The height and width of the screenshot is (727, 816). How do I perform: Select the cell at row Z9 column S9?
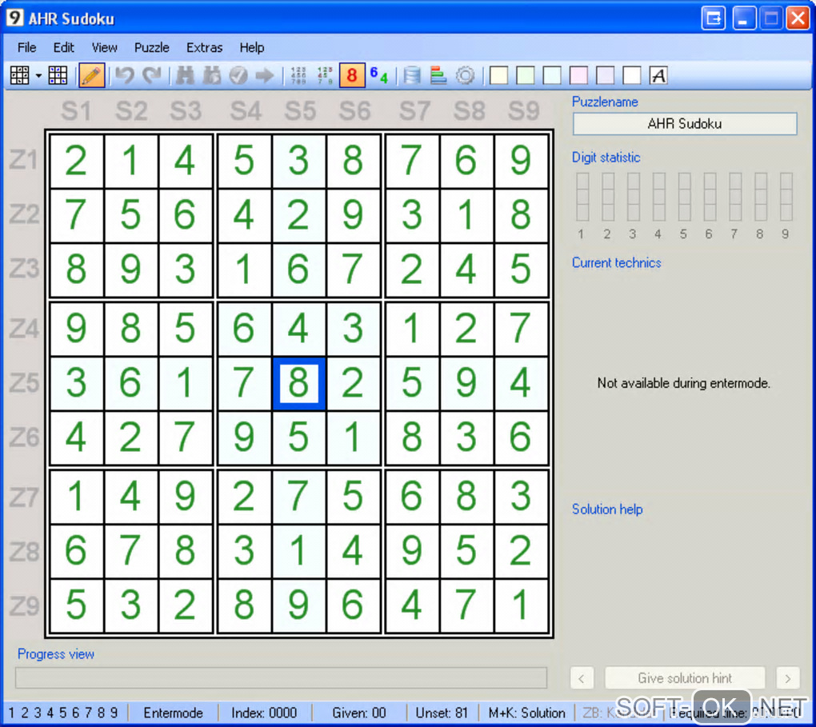coord(521,605)
